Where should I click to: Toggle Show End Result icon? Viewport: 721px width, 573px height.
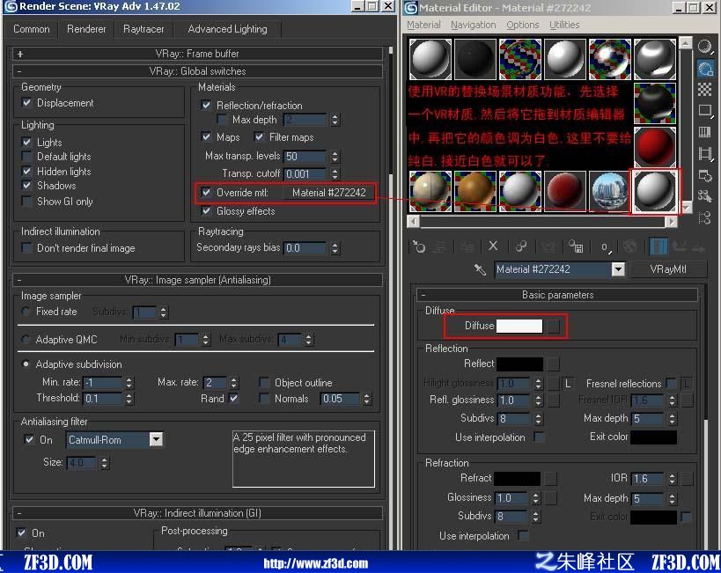pyautogui.click(x=658, y=246)
